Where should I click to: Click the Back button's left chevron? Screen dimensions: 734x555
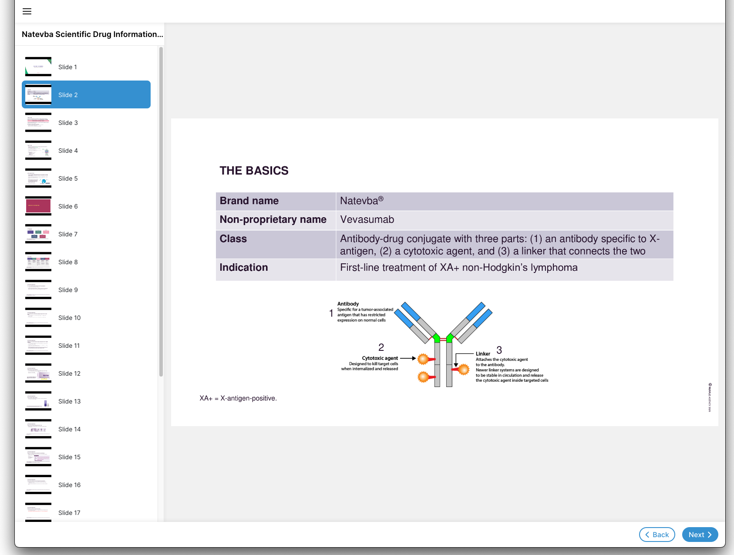[647, 535]
